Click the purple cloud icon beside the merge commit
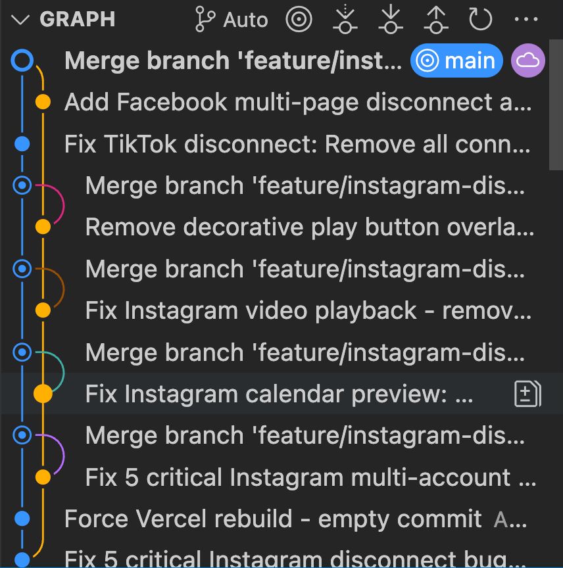Image resolution: width=563 pixels, height=568 pixels. 528,60
